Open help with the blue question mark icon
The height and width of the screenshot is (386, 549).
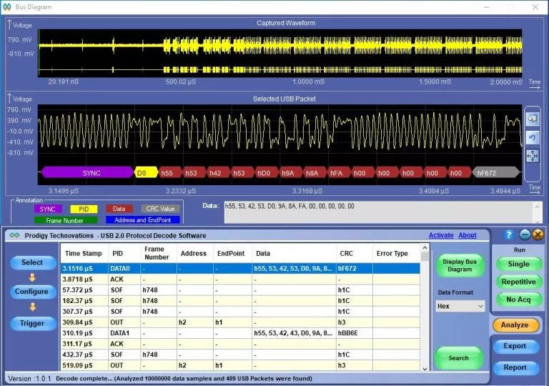pos(509,234)
